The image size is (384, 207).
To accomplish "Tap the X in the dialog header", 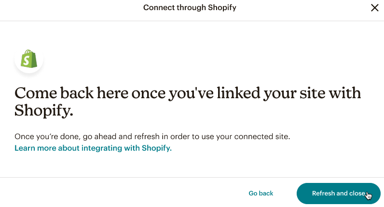I will (x=374, y=8).
